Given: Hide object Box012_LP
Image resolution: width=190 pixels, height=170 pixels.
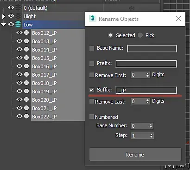Looking at the screenshot, I should click(19, 33).
